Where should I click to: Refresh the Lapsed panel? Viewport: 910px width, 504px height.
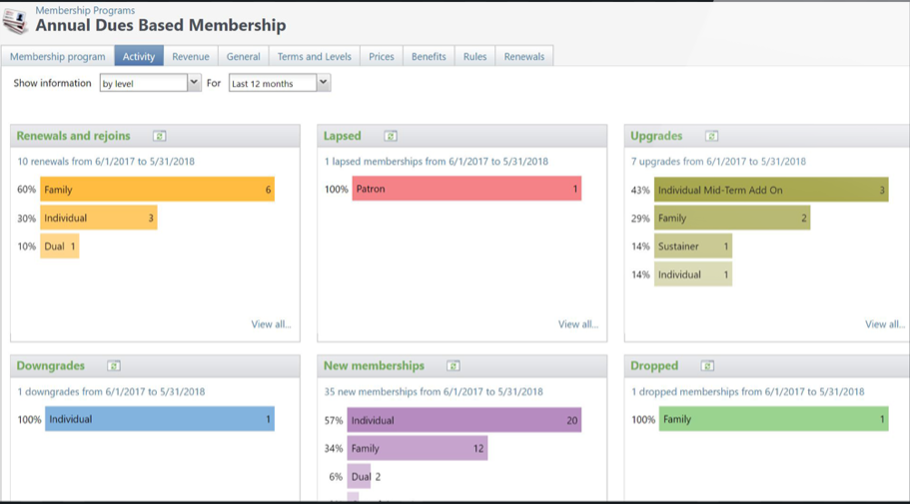(x=391, y=136)
